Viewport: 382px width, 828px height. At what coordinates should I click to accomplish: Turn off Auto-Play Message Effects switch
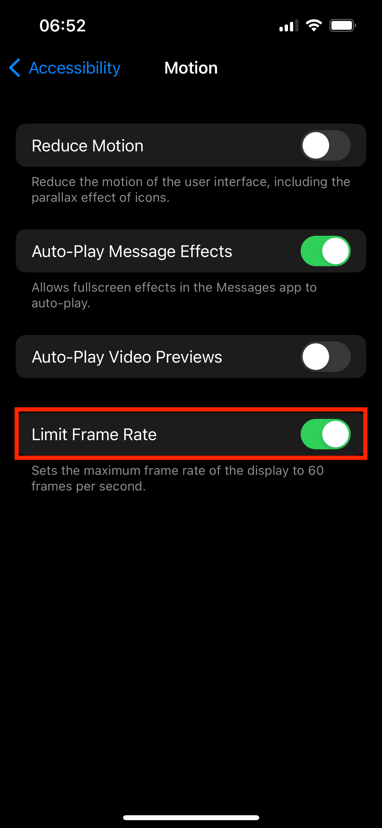(x=326, y=251)
